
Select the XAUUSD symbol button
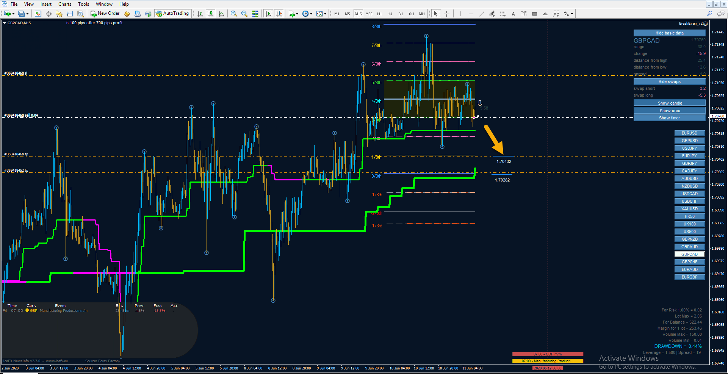(689, 209)
